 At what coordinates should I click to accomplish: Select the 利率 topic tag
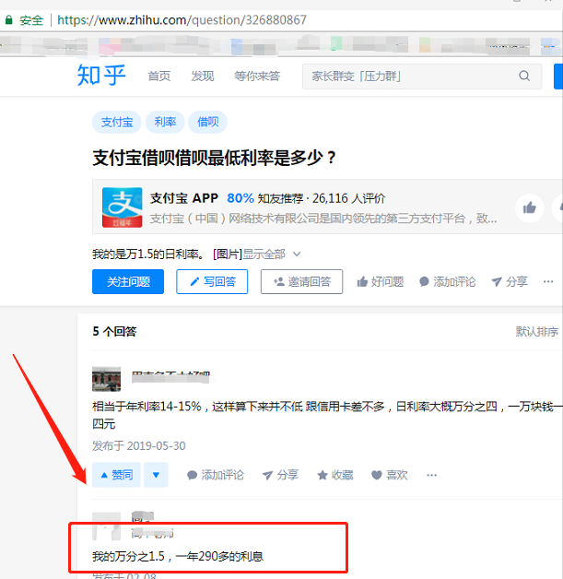point(165,122)
